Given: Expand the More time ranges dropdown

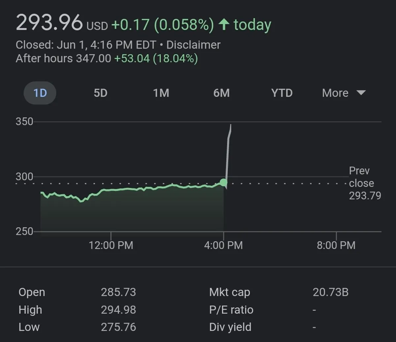Looking at the screenshot, I should tap(344, 93).
